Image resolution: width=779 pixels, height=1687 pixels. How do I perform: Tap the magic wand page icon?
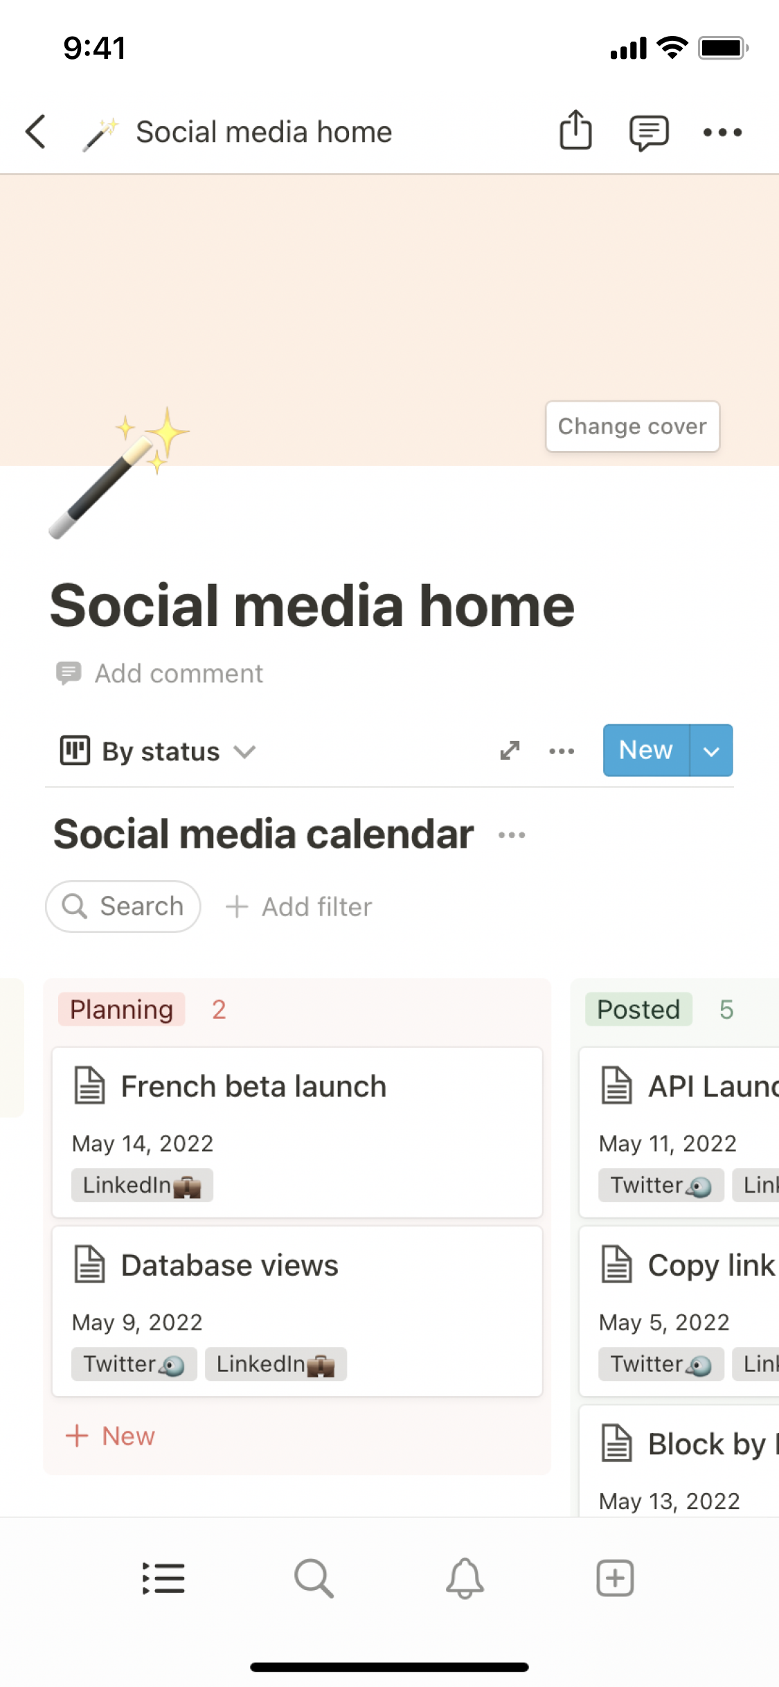pyautogui.click(x=119, y=474)
